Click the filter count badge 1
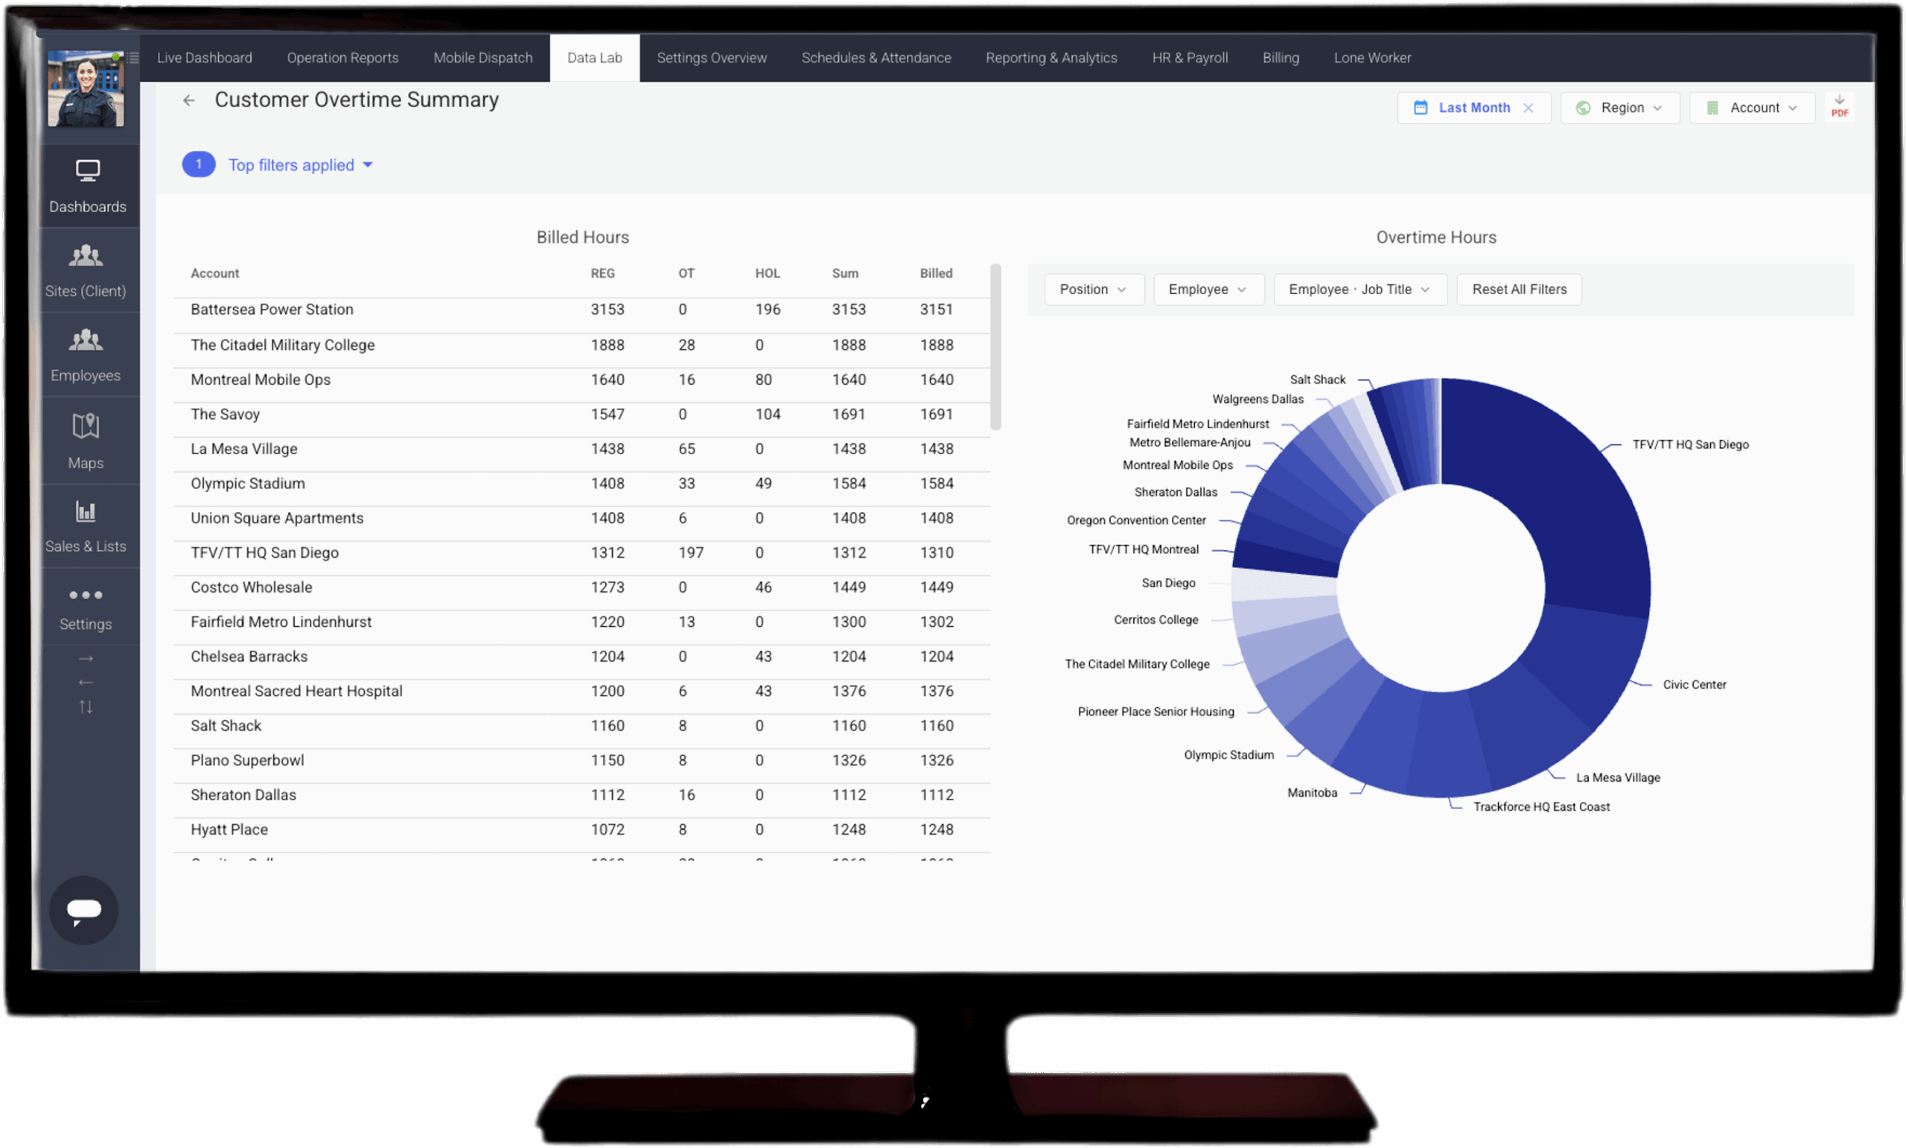 point(199,164)
